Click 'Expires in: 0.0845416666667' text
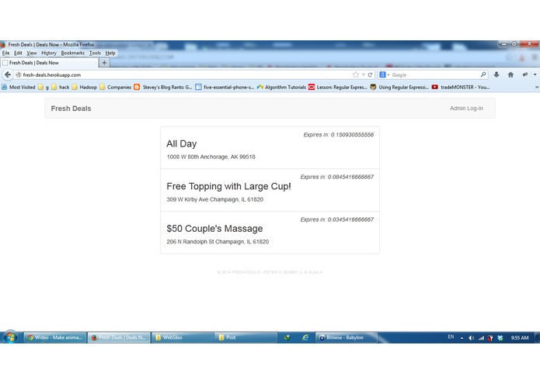Screen dimensions: 540x383 [336, 177]
